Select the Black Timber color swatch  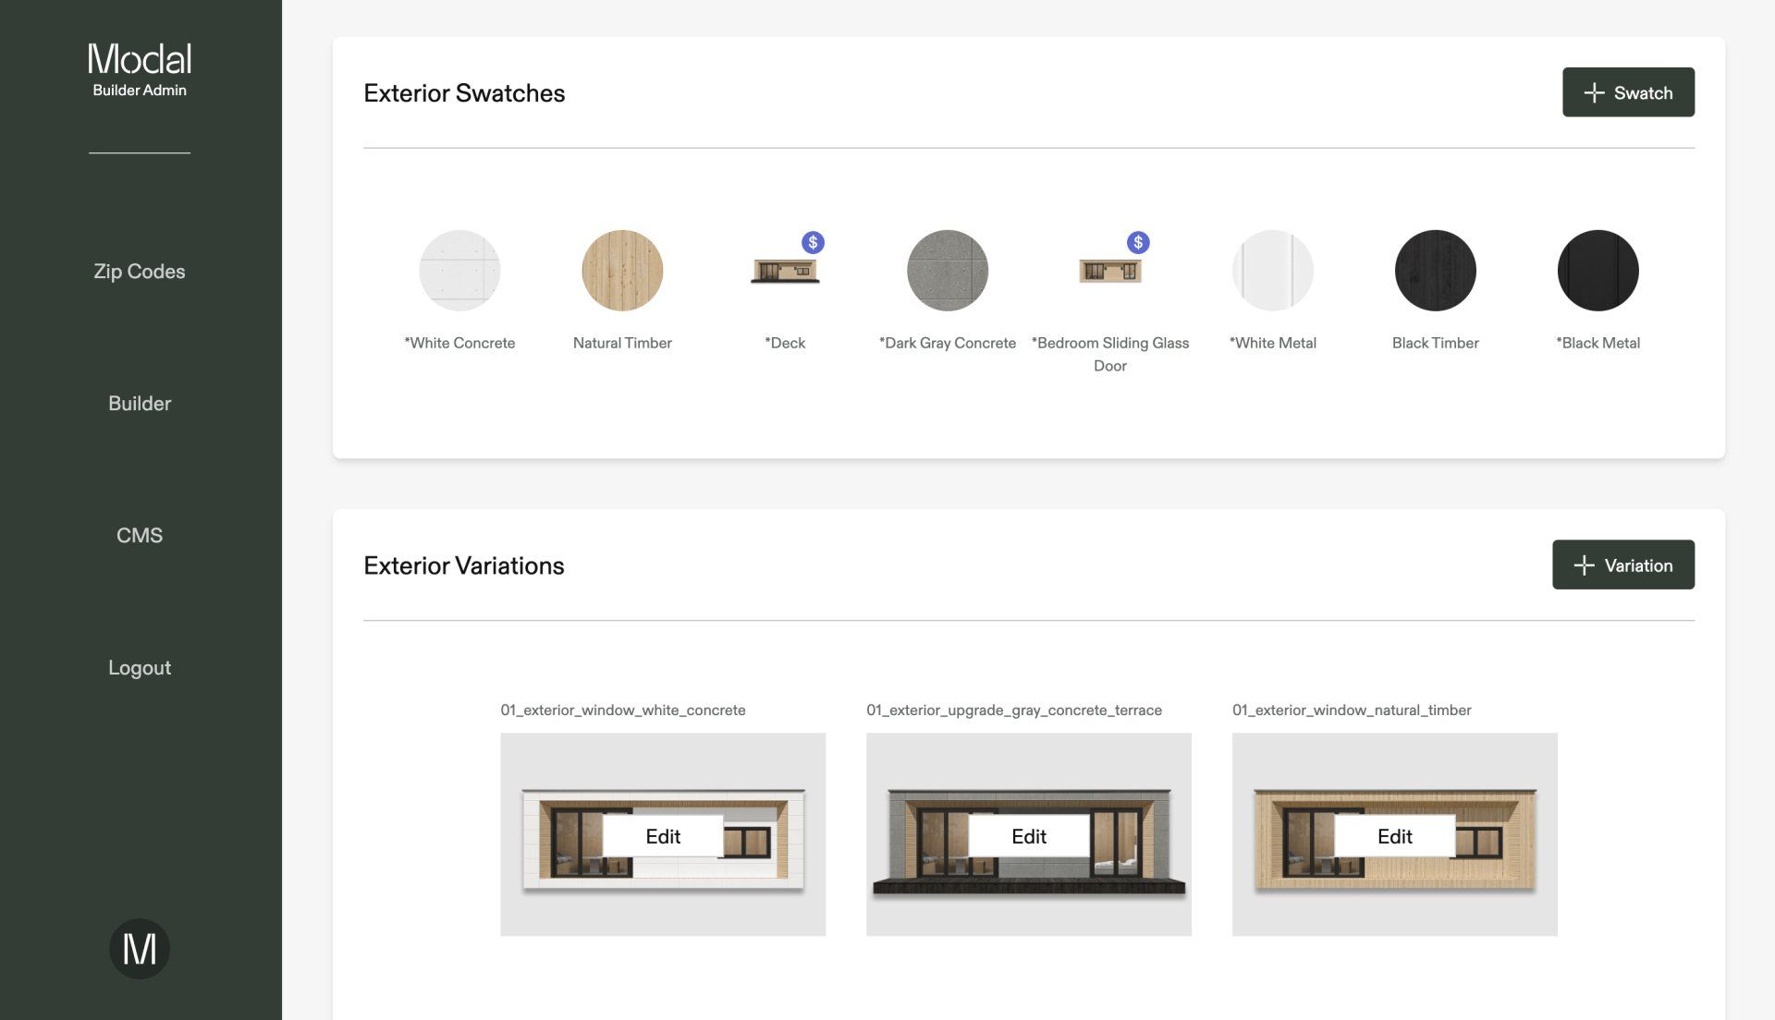[1435, 271]
